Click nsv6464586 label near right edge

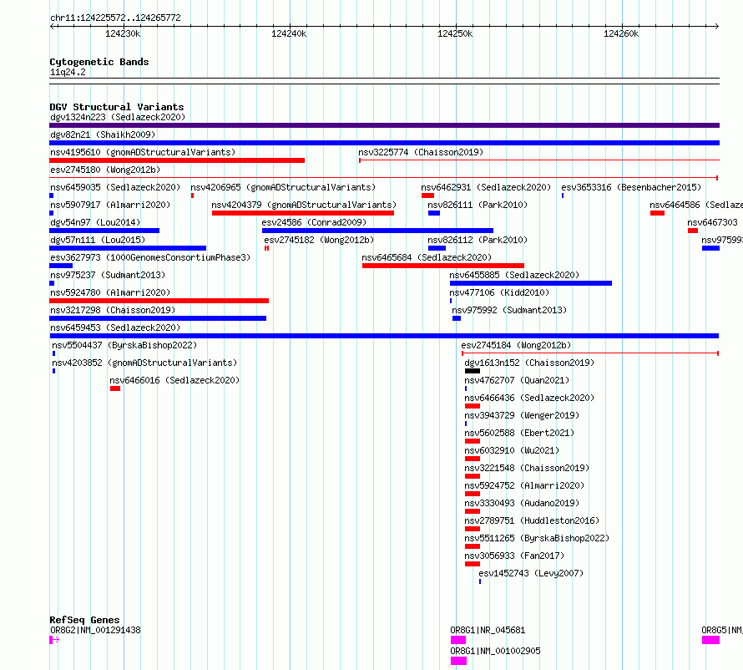click(x=696, y=205)
